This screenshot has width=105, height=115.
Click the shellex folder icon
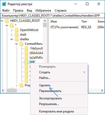pyautogui.click(x=17, y=39)
